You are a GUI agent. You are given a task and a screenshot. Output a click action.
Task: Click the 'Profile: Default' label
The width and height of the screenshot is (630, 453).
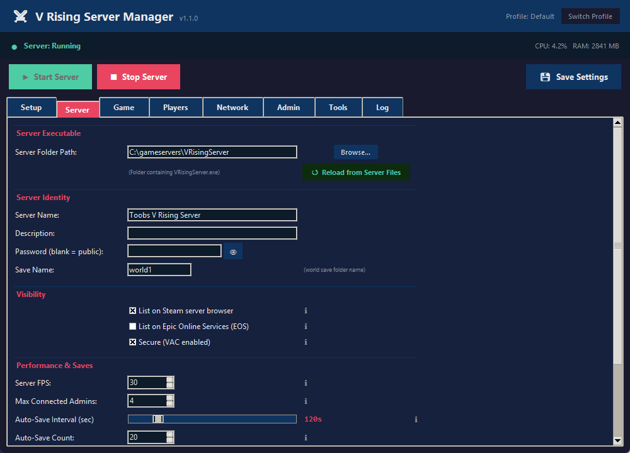pyautogui.click(x=530, y=16)
